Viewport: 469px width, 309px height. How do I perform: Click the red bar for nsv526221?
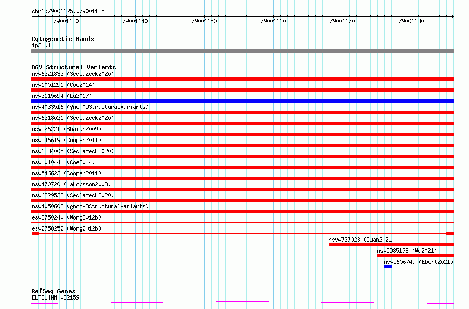(x=242, y=134)
